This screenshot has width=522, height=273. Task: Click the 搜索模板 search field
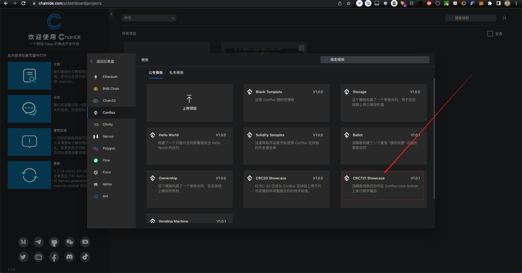[x=375, y=60]
